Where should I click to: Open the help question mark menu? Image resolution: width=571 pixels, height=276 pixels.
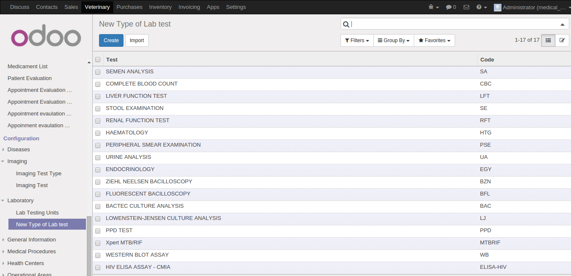click(481, 7)
